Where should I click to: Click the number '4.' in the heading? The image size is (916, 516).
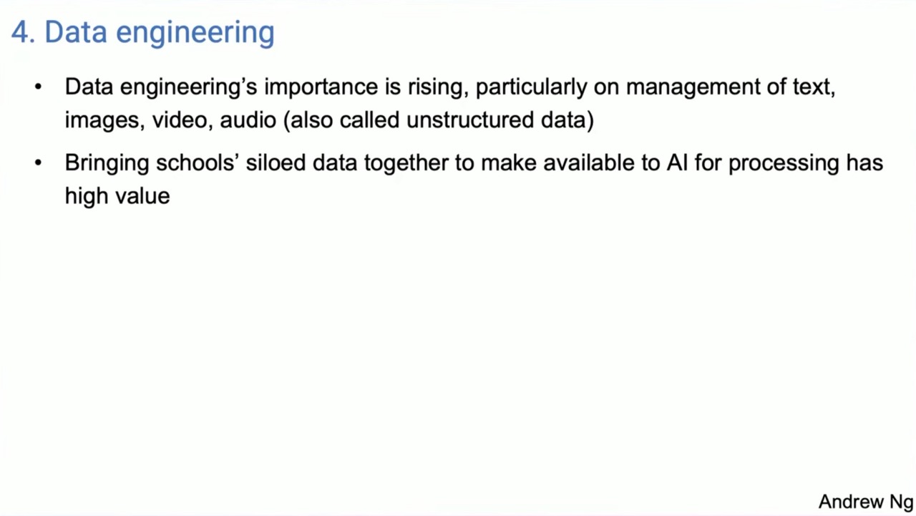point(24,33)
